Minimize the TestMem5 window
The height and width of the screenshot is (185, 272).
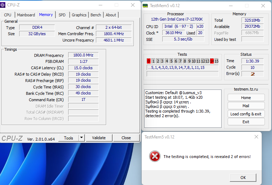(231, 6)
